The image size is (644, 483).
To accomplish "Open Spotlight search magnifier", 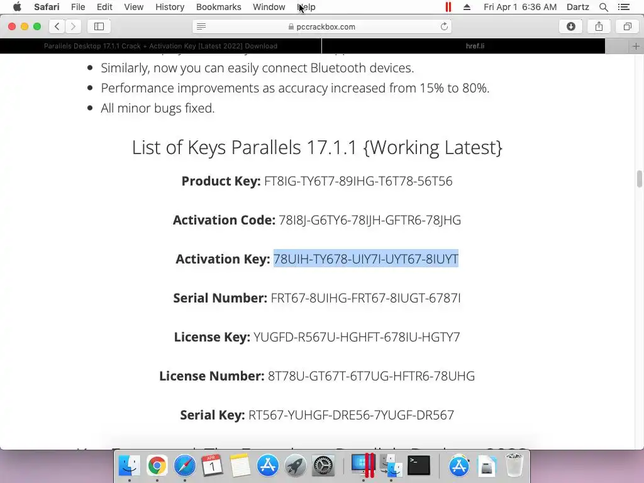I will [603, 7].
